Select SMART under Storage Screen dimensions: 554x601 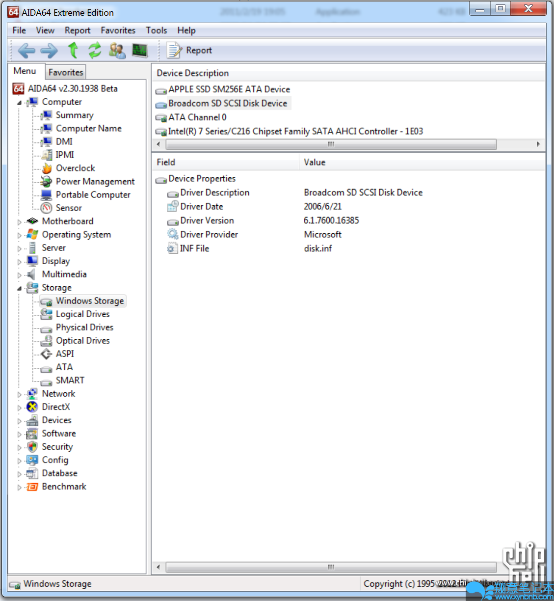(x=70, y=381)
